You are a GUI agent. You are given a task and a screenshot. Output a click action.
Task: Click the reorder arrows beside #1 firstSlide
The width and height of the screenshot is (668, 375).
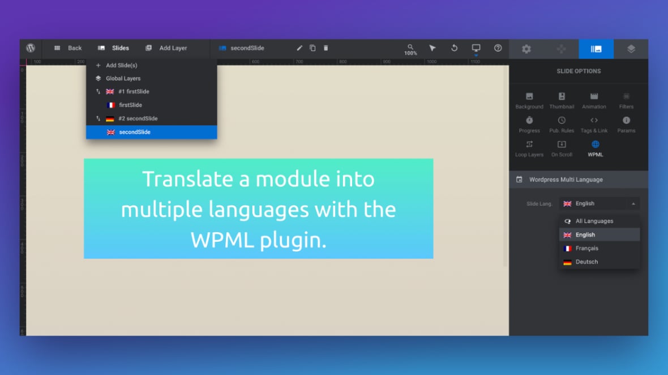[x=98, y=91]
